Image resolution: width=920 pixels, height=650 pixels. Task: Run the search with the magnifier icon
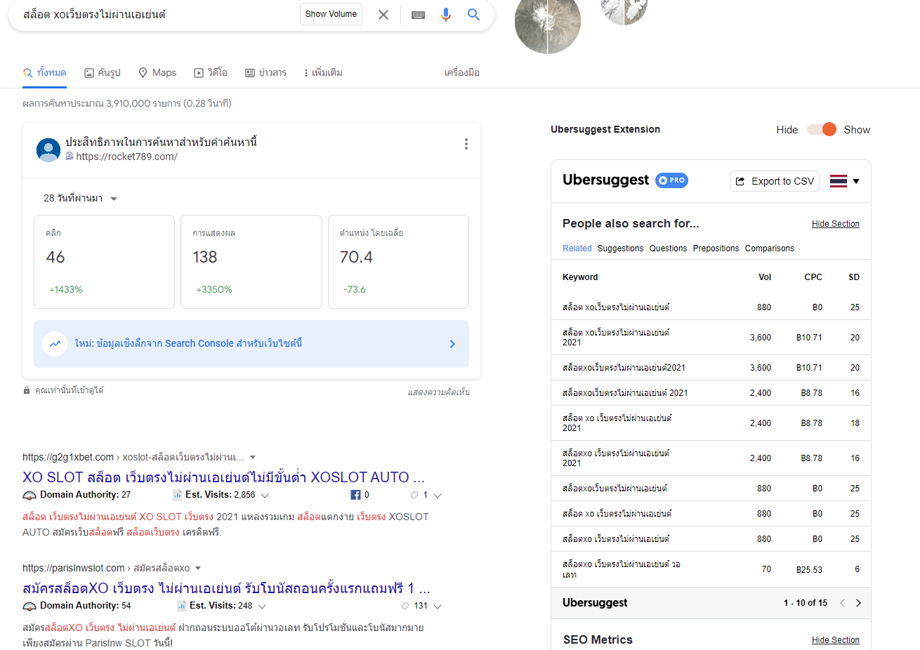tap(474, 15)
